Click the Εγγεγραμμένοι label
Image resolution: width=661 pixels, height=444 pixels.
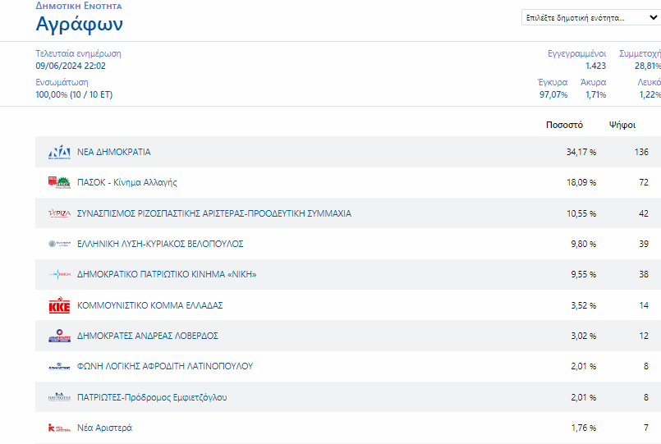(x=576, y=53)
